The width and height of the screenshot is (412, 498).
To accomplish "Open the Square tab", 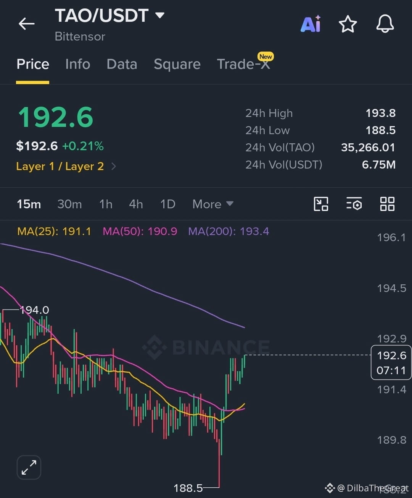I will pos(177,64).
